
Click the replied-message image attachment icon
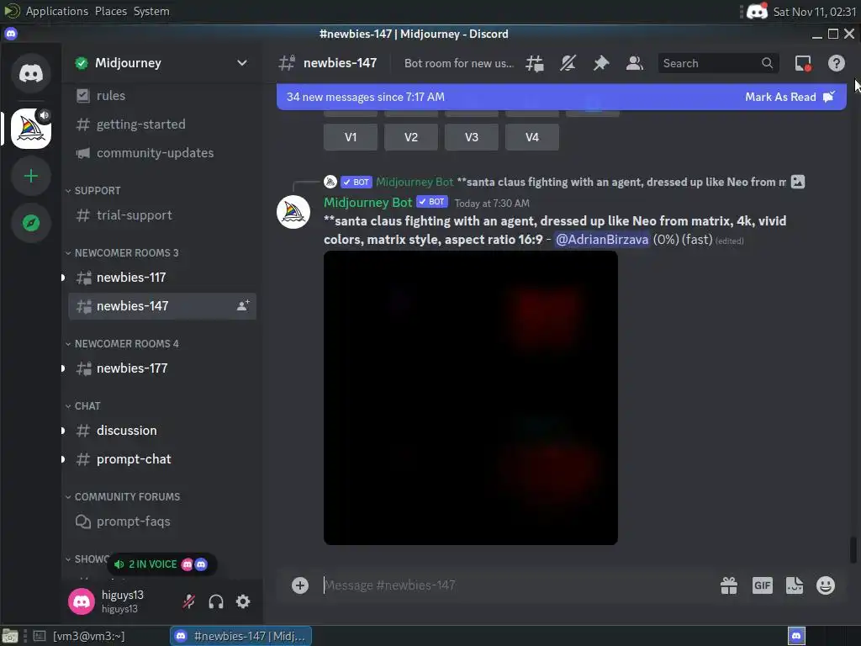798,182
